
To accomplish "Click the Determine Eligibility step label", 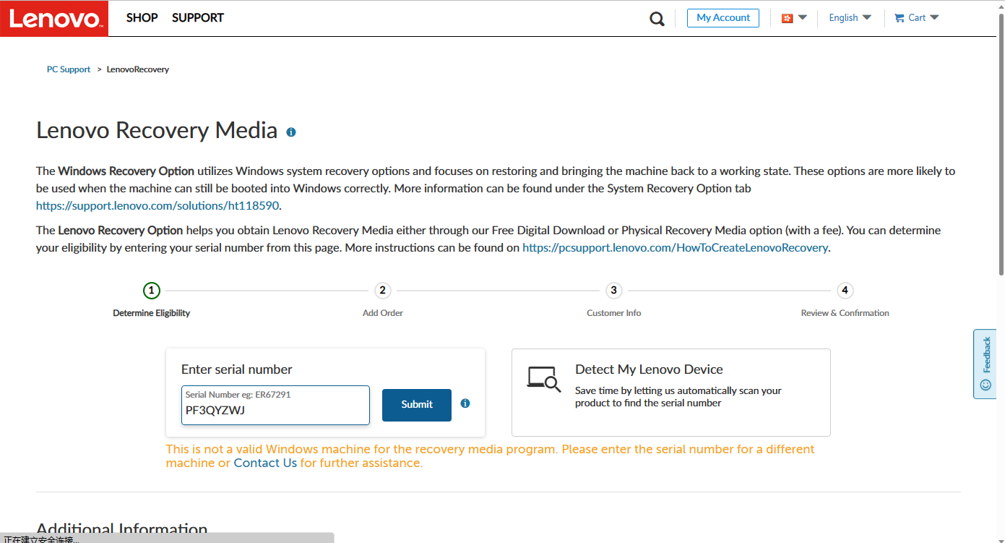I will (x=152, y=313).
